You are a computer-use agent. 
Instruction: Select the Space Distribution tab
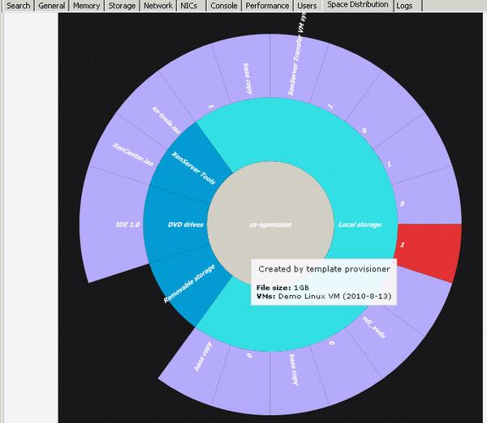click(358, 5)
